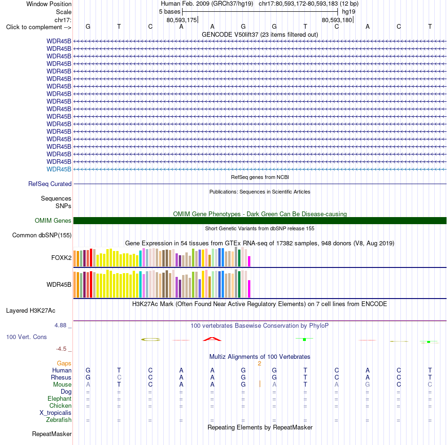Select the Window Position label
This screenshot has width=447, height=445.
click(49, 4)
